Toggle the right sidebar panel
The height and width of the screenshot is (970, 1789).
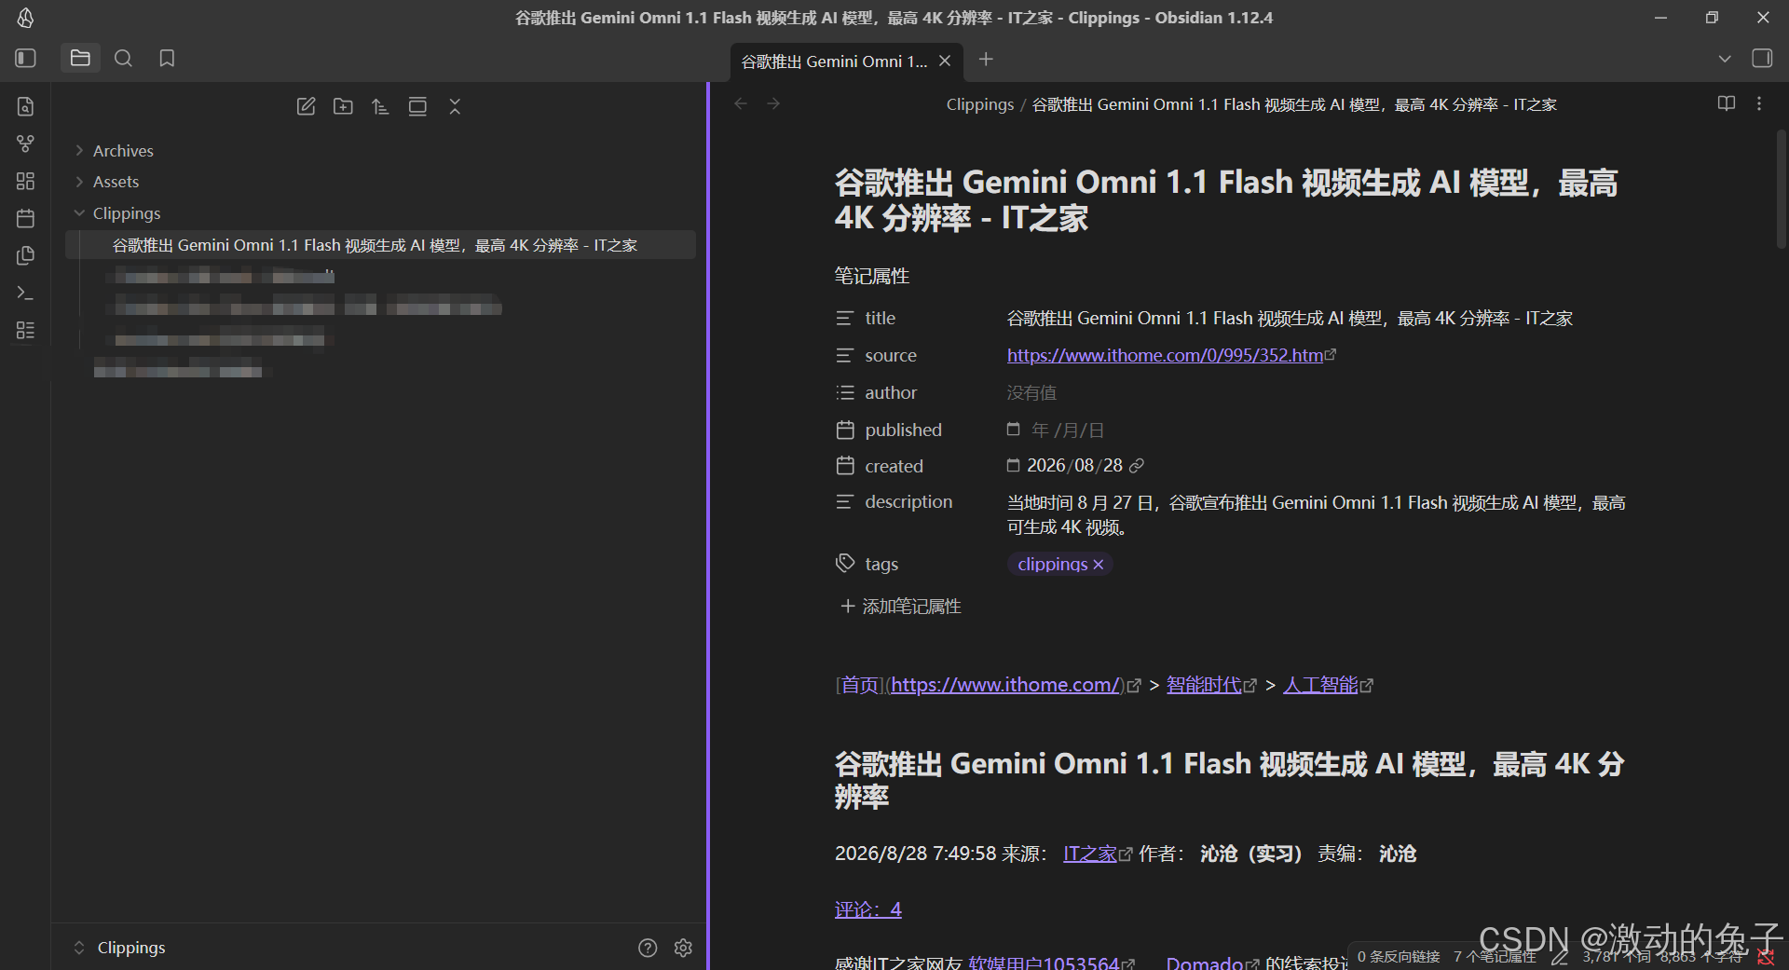[x=1762, y=58]
